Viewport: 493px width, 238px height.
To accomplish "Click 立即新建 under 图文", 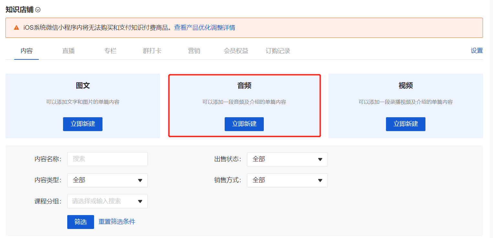I will pos(83,124).
